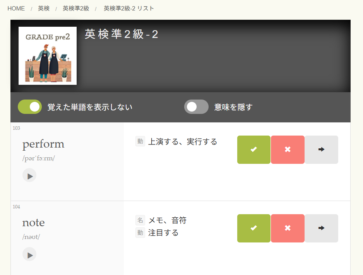The width and height of the screenshot is (363, 275).
Task: Select the word perform
Action: [x=43, y=144]
